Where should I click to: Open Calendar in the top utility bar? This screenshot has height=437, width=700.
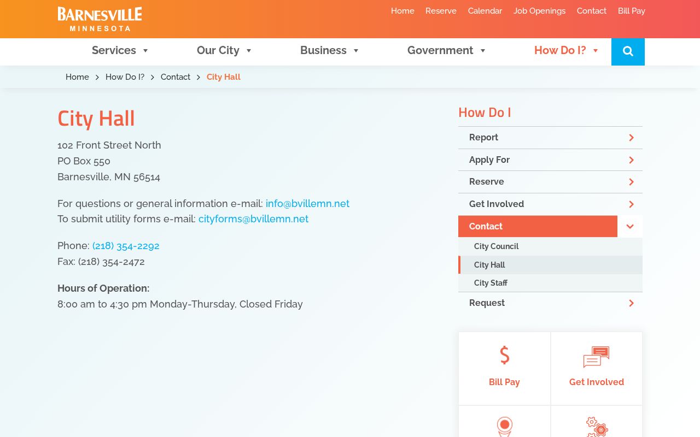[485, 11]
